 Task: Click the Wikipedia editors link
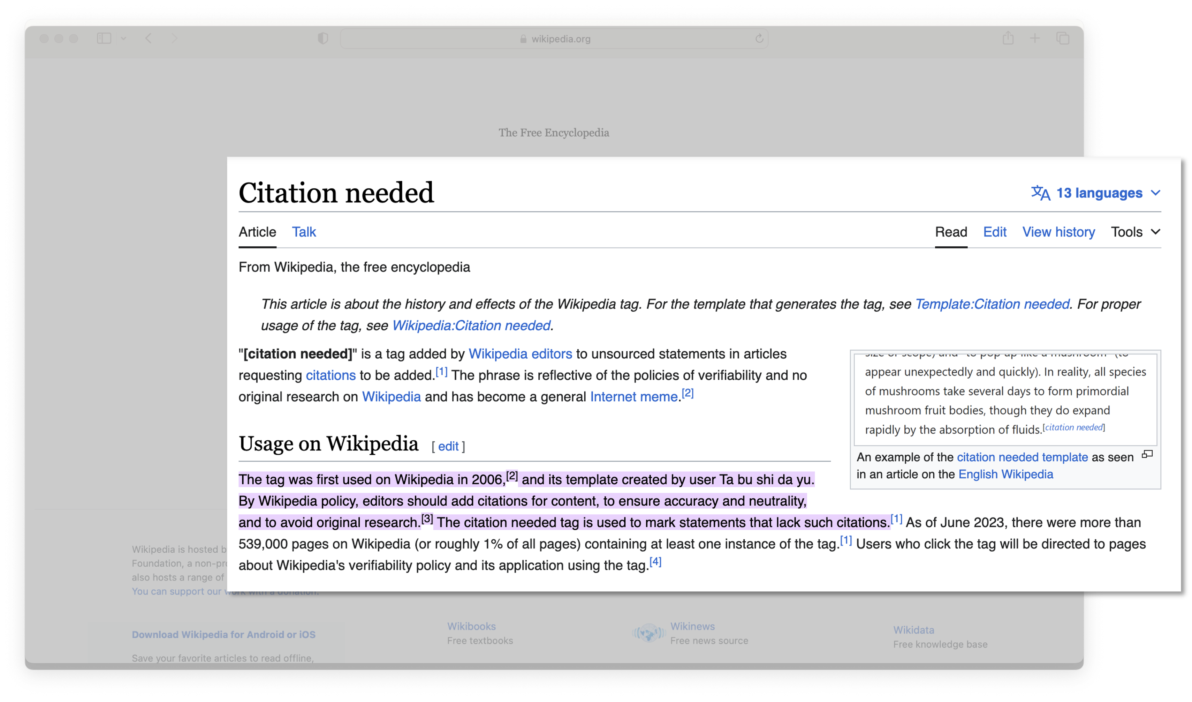pyautogui.click(x=520, y=354)
